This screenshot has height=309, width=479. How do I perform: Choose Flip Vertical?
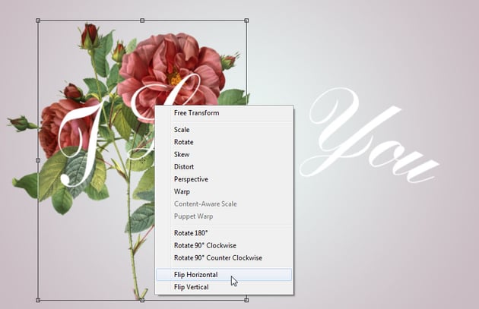click(224, 287)
